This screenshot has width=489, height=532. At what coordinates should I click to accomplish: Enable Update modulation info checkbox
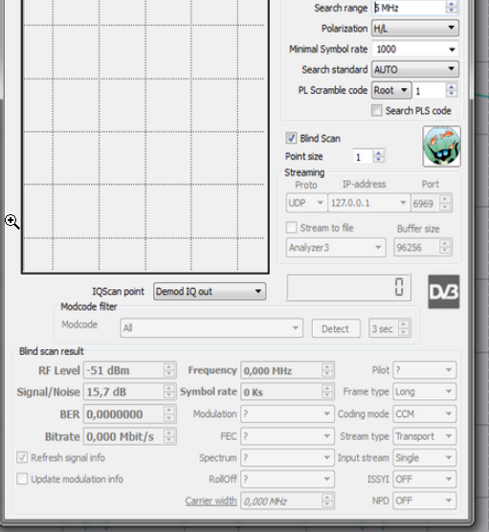coord(22,479)
